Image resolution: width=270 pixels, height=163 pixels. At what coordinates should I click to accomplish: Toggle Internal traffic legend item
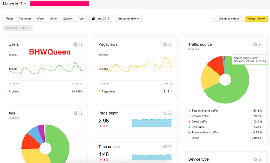[199, 116]
